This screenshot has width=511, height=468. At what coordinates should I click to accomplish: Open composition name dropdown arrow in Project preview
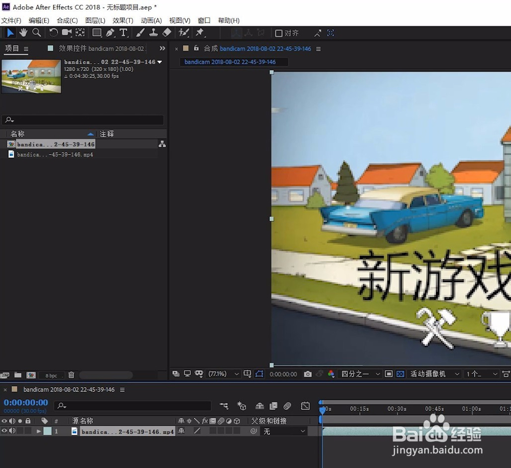[x=159, y=62]
